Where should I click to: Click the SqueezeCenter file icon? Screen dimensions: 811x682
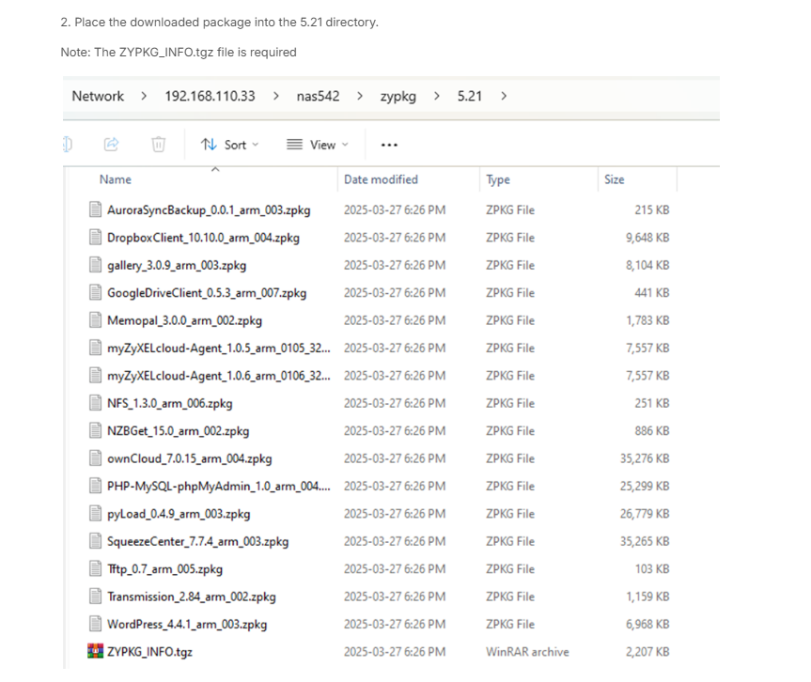[95, 541]
